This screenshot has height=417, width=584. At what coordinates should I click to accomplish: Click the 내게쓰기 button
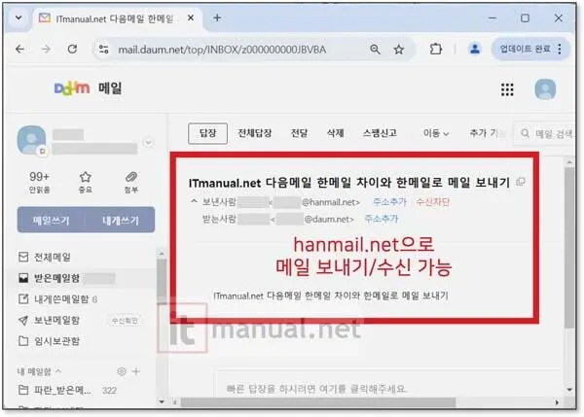click(x=121, y=221)
